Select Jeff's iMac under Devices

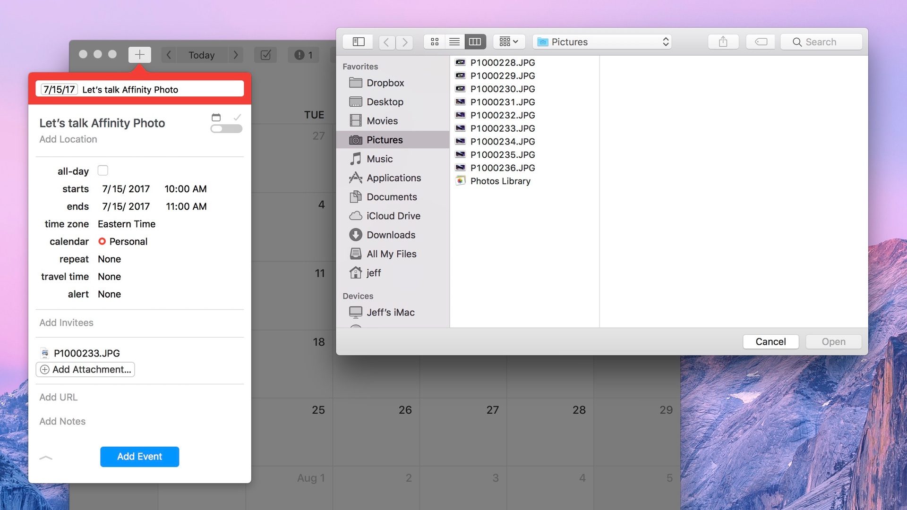pyautogui.click(x=393, y=313)
